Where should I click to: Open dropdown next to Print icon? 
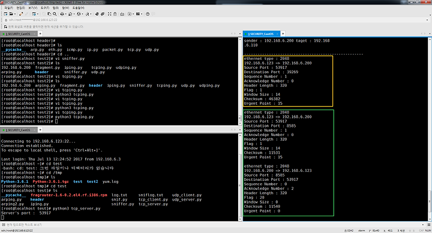pyautogui.click(x=66, y=14)
